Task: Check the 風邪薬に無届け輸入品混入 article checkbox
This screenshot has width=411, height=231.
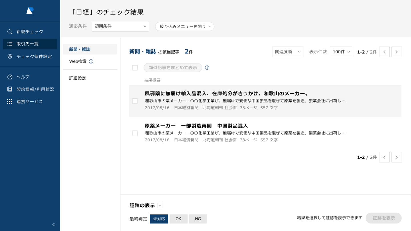Action: pos(135,101)
